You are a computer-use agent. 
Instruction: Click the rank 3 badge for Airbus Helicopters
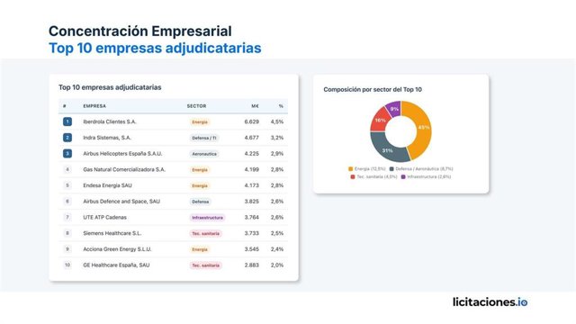click(67, 154)
